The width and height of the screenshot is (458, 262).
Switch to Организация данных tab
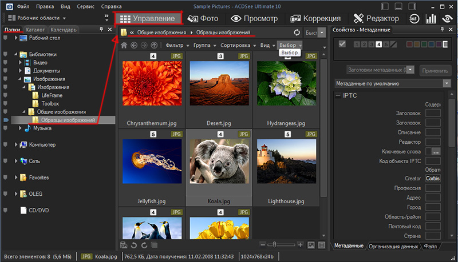393,246
